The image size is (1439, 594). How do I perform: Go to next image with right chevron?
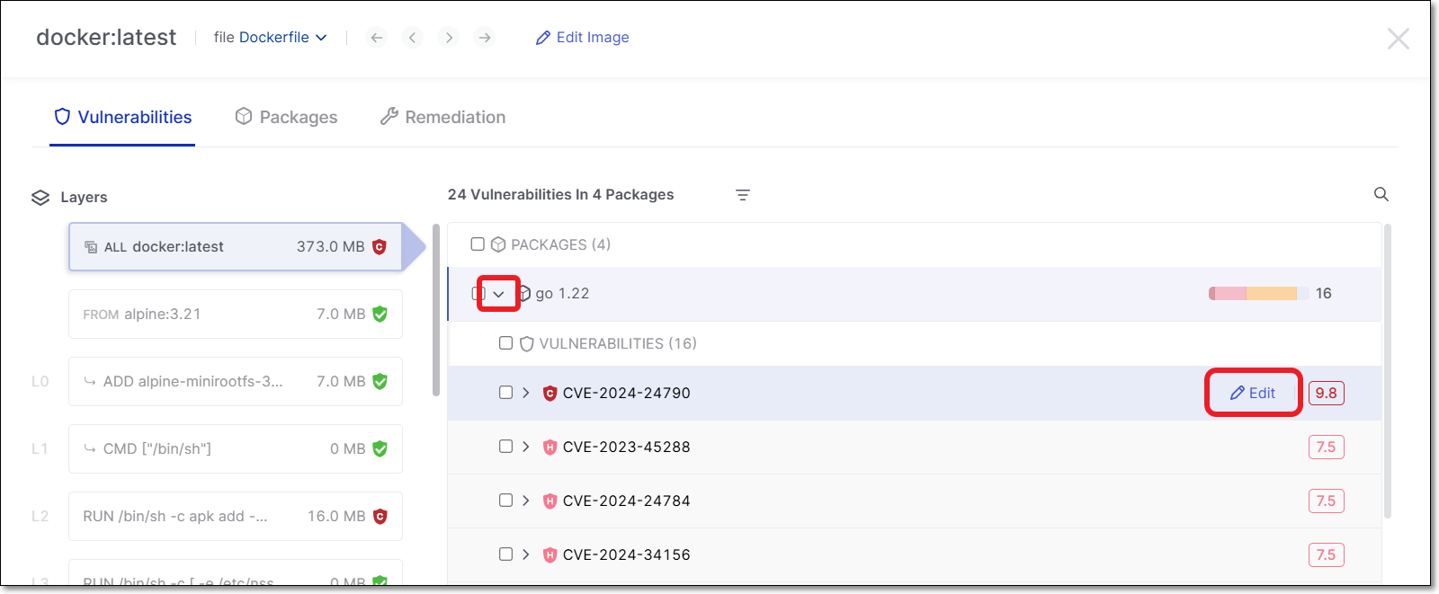point(449,38)
